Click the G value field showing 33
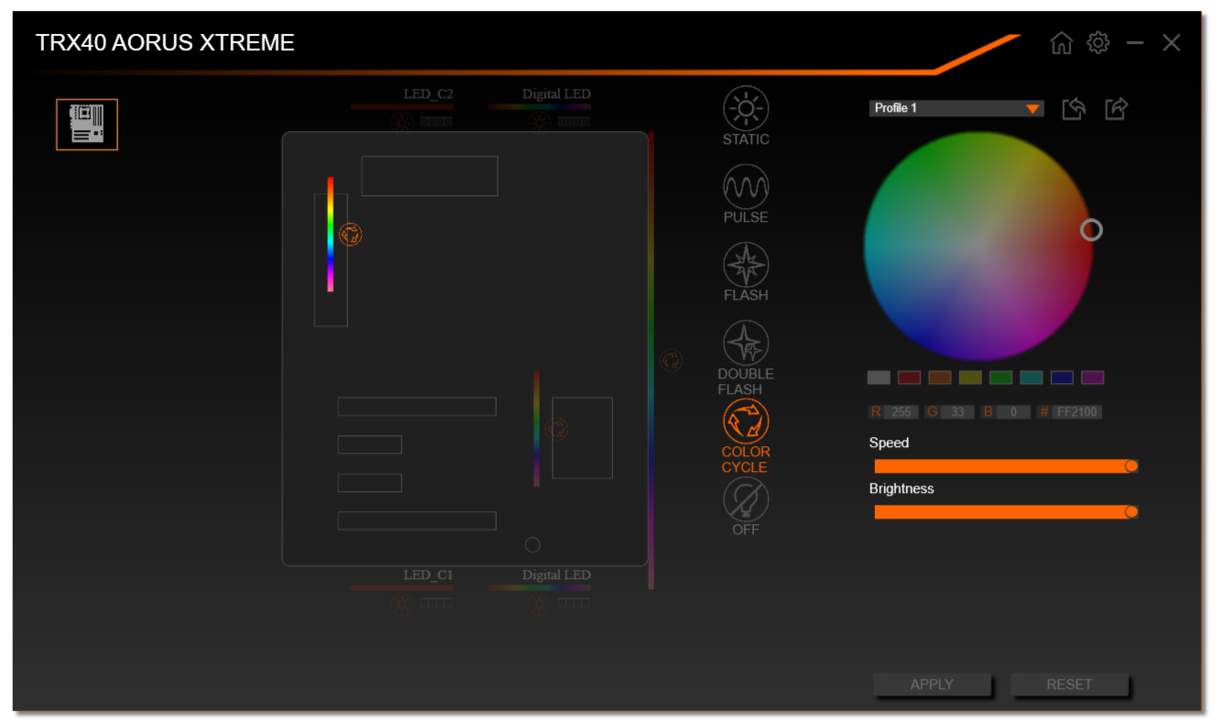 tap(957, 412)
